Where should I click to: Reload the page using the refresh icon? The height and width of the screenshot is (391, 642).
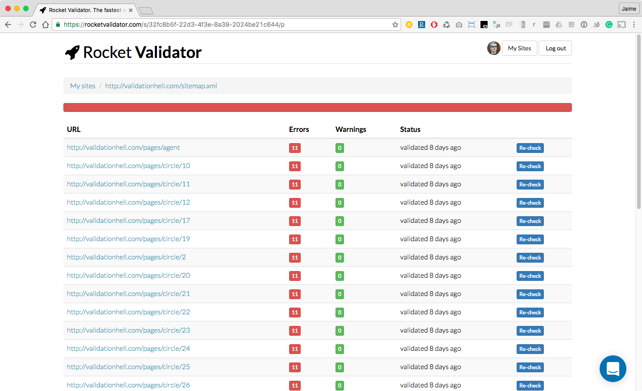(x=33, y=25)
